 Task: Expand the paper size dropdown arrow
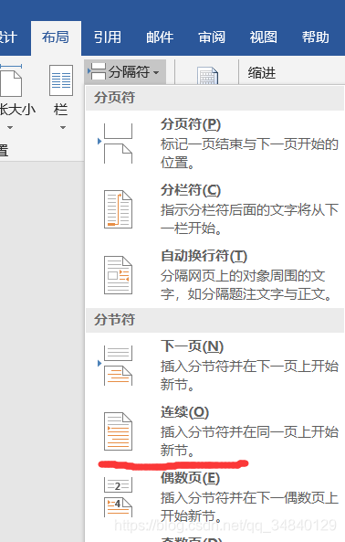pyautogui.click(x=10, y=128)
